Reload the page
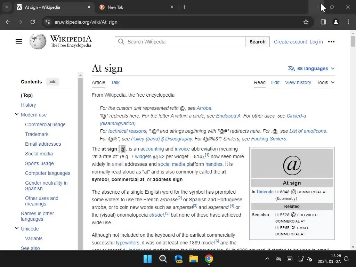Image resolution: width=356 pixels, height=267 pixels. 33,22
